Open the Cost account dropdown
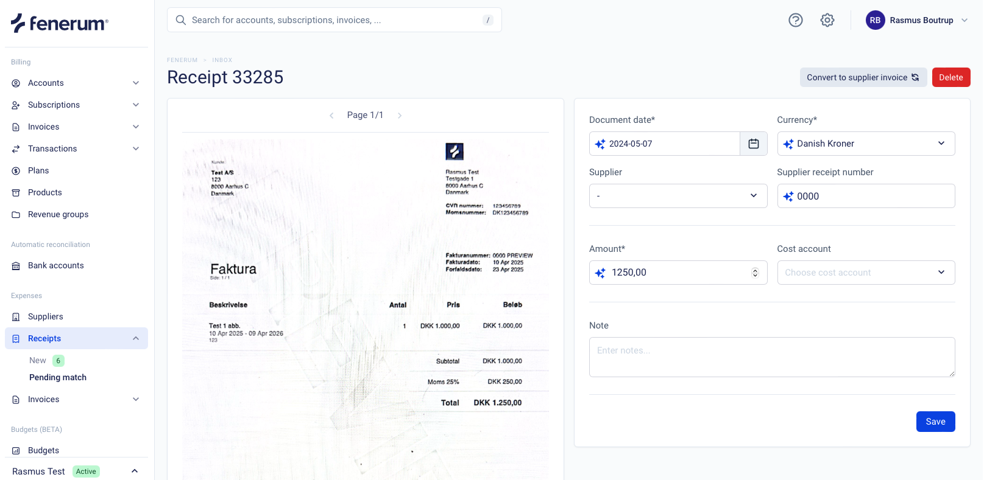This screenshot has height=480, width=984. [865, 273]
